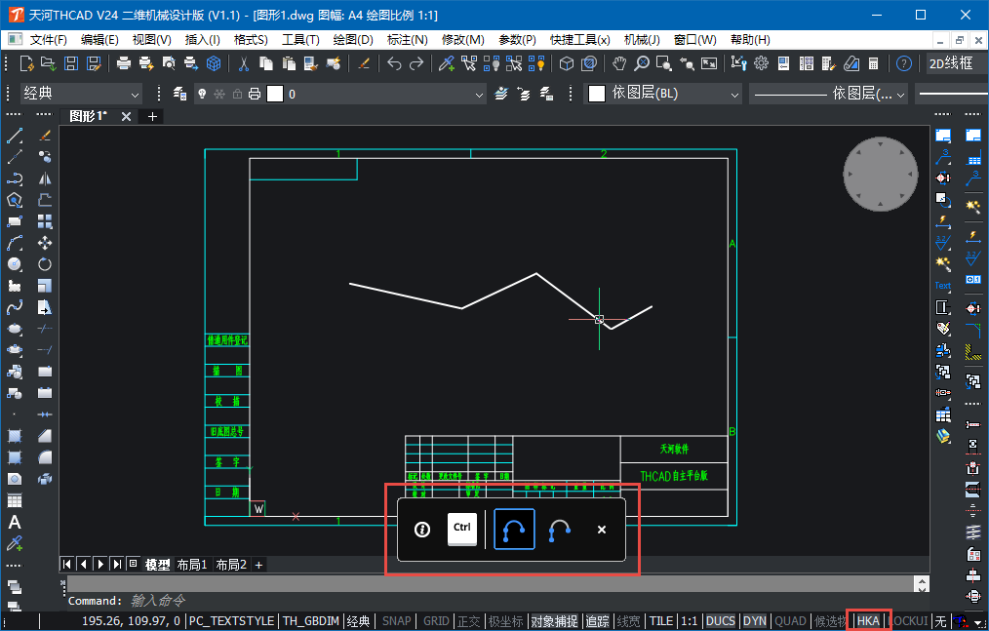Click the info icon in floating popup
This screenshot has height=631, width=989.
coord(422,530)
